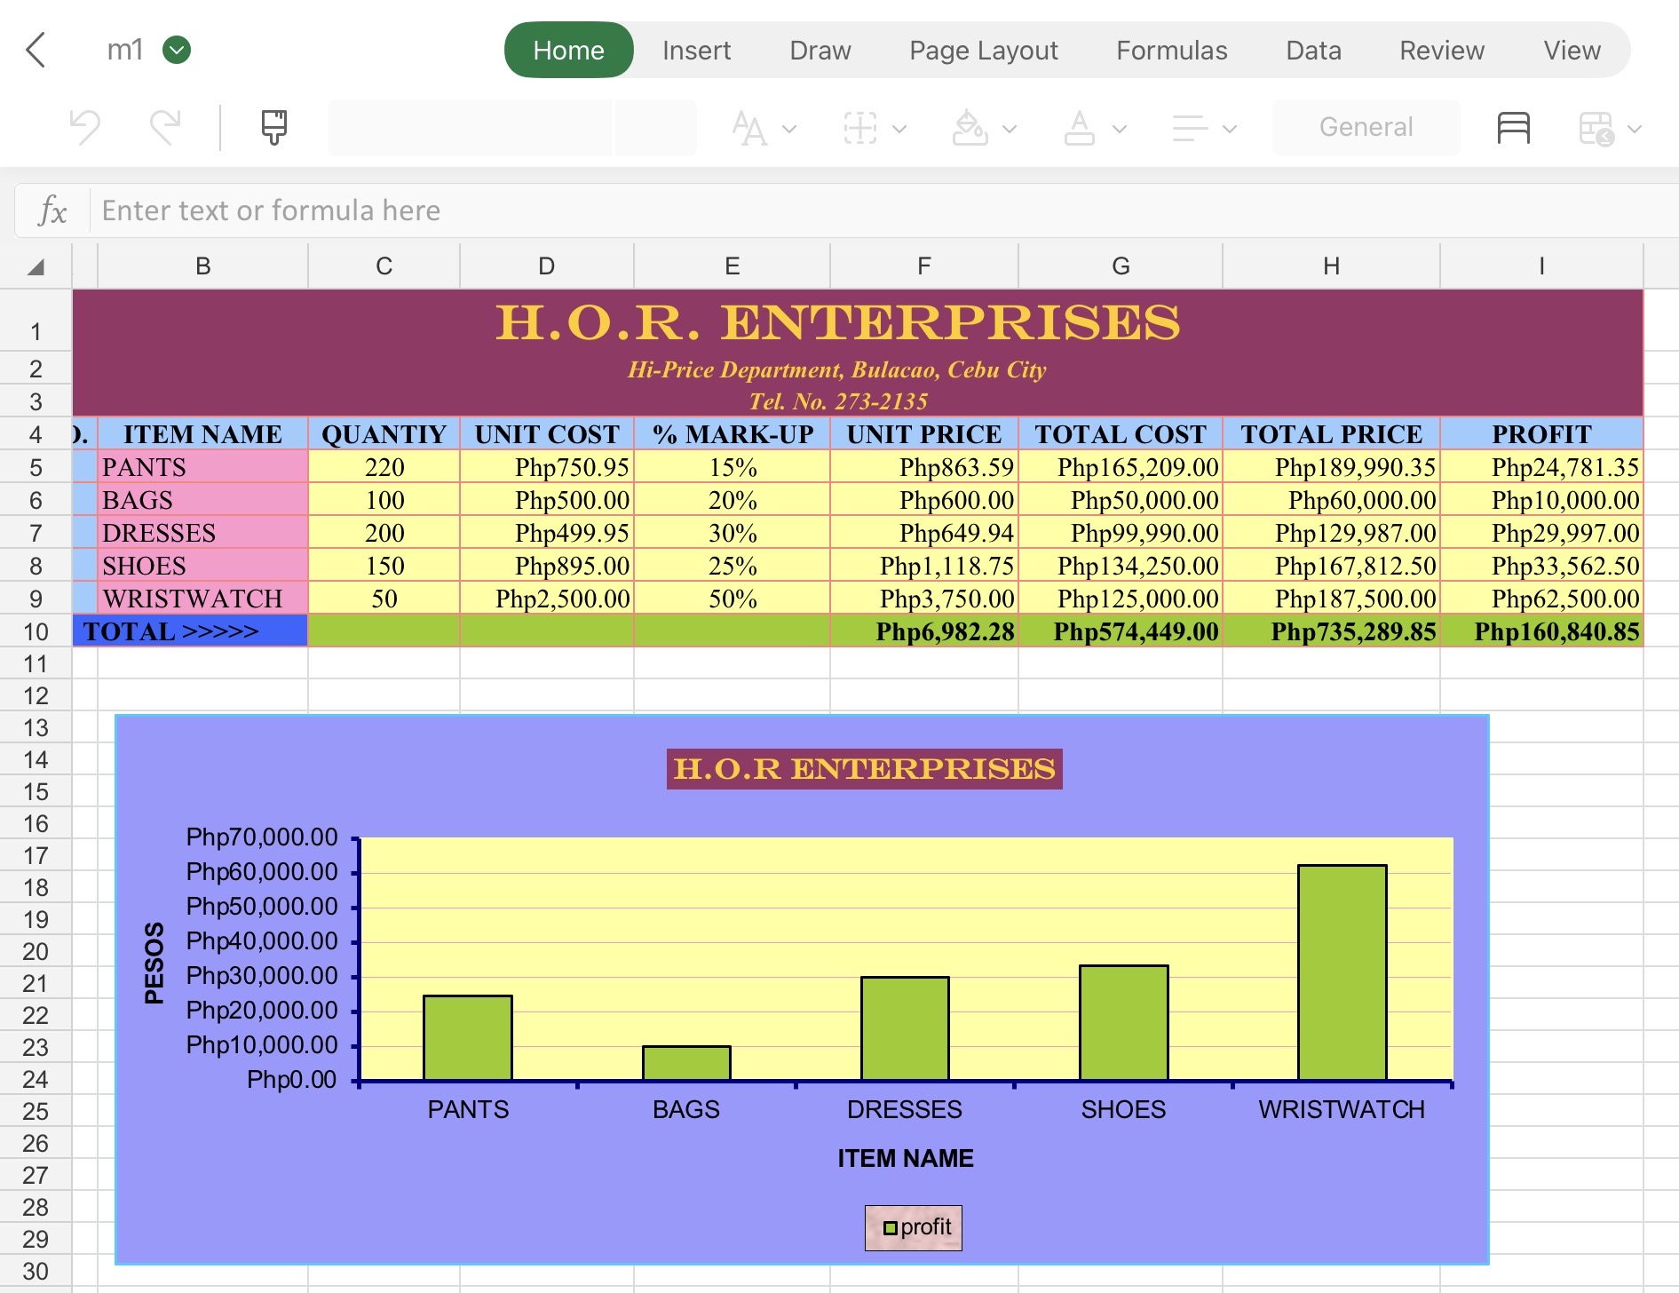Open the Page Layout tab
This screenshot has height=1293, width=1679.
coord(984,51)
